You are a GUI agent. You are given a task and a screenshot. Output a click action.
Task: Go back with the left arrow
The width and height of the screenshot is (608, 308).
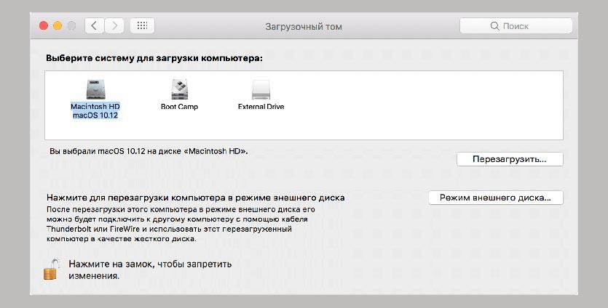click(94, 26)
